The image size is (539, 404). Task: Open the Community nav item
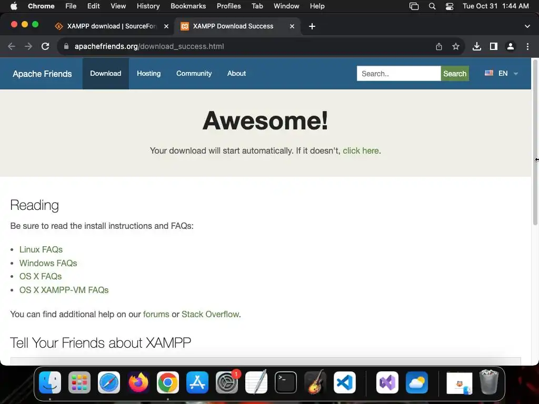[194, 74]
